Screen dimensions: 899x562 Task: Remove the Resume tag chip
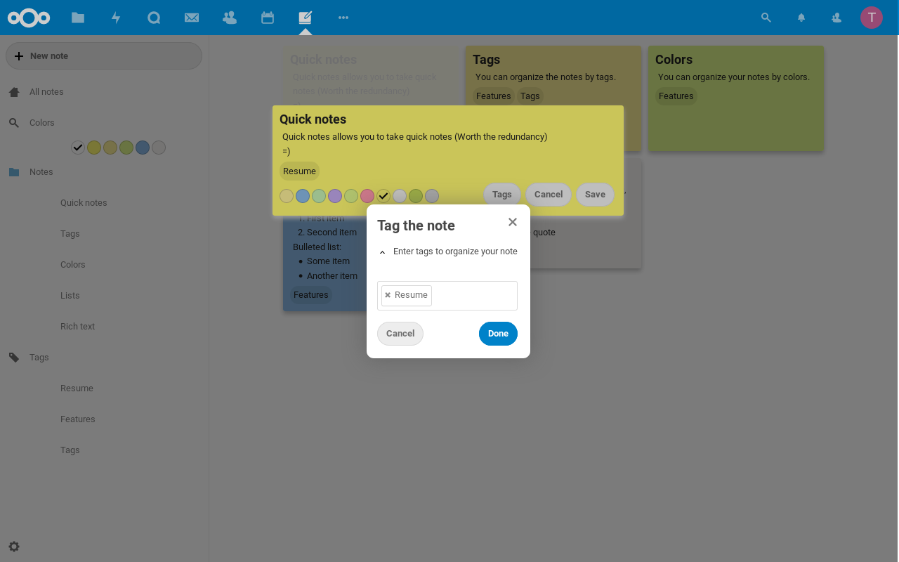click(388, 296)
